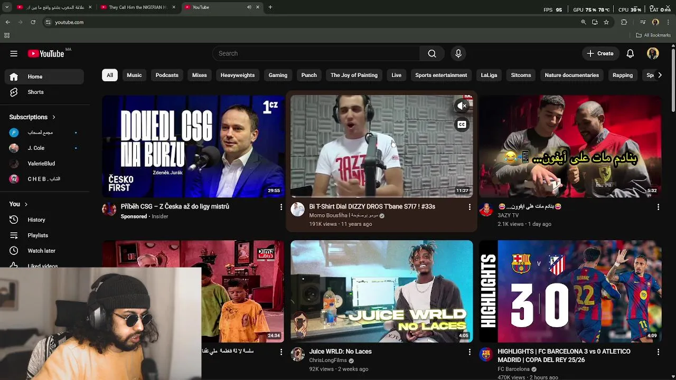This screenshot has width=676, height=380.
Task: Toggle captions on video preview
Action: pyautogui.click(x=462, y=125)
